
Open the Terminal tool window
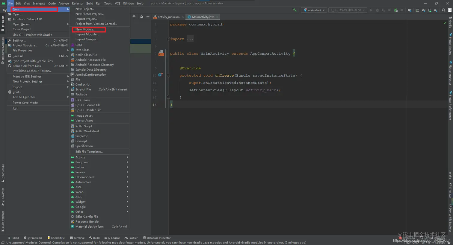77,238
